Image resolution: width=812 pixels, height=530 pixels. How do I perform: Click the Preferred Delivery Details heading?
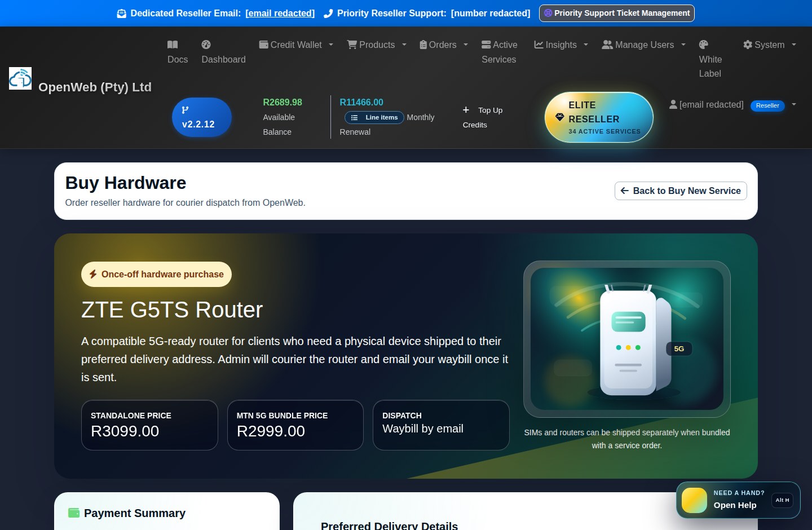(389, 525)
